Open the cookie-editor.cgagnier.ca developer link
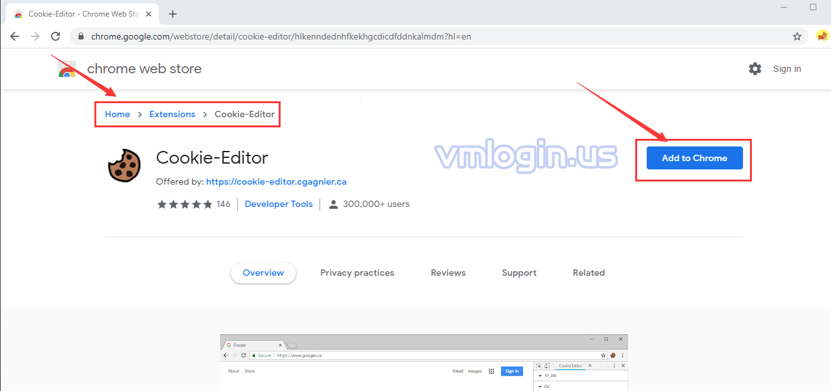 [x=276, y=181]
